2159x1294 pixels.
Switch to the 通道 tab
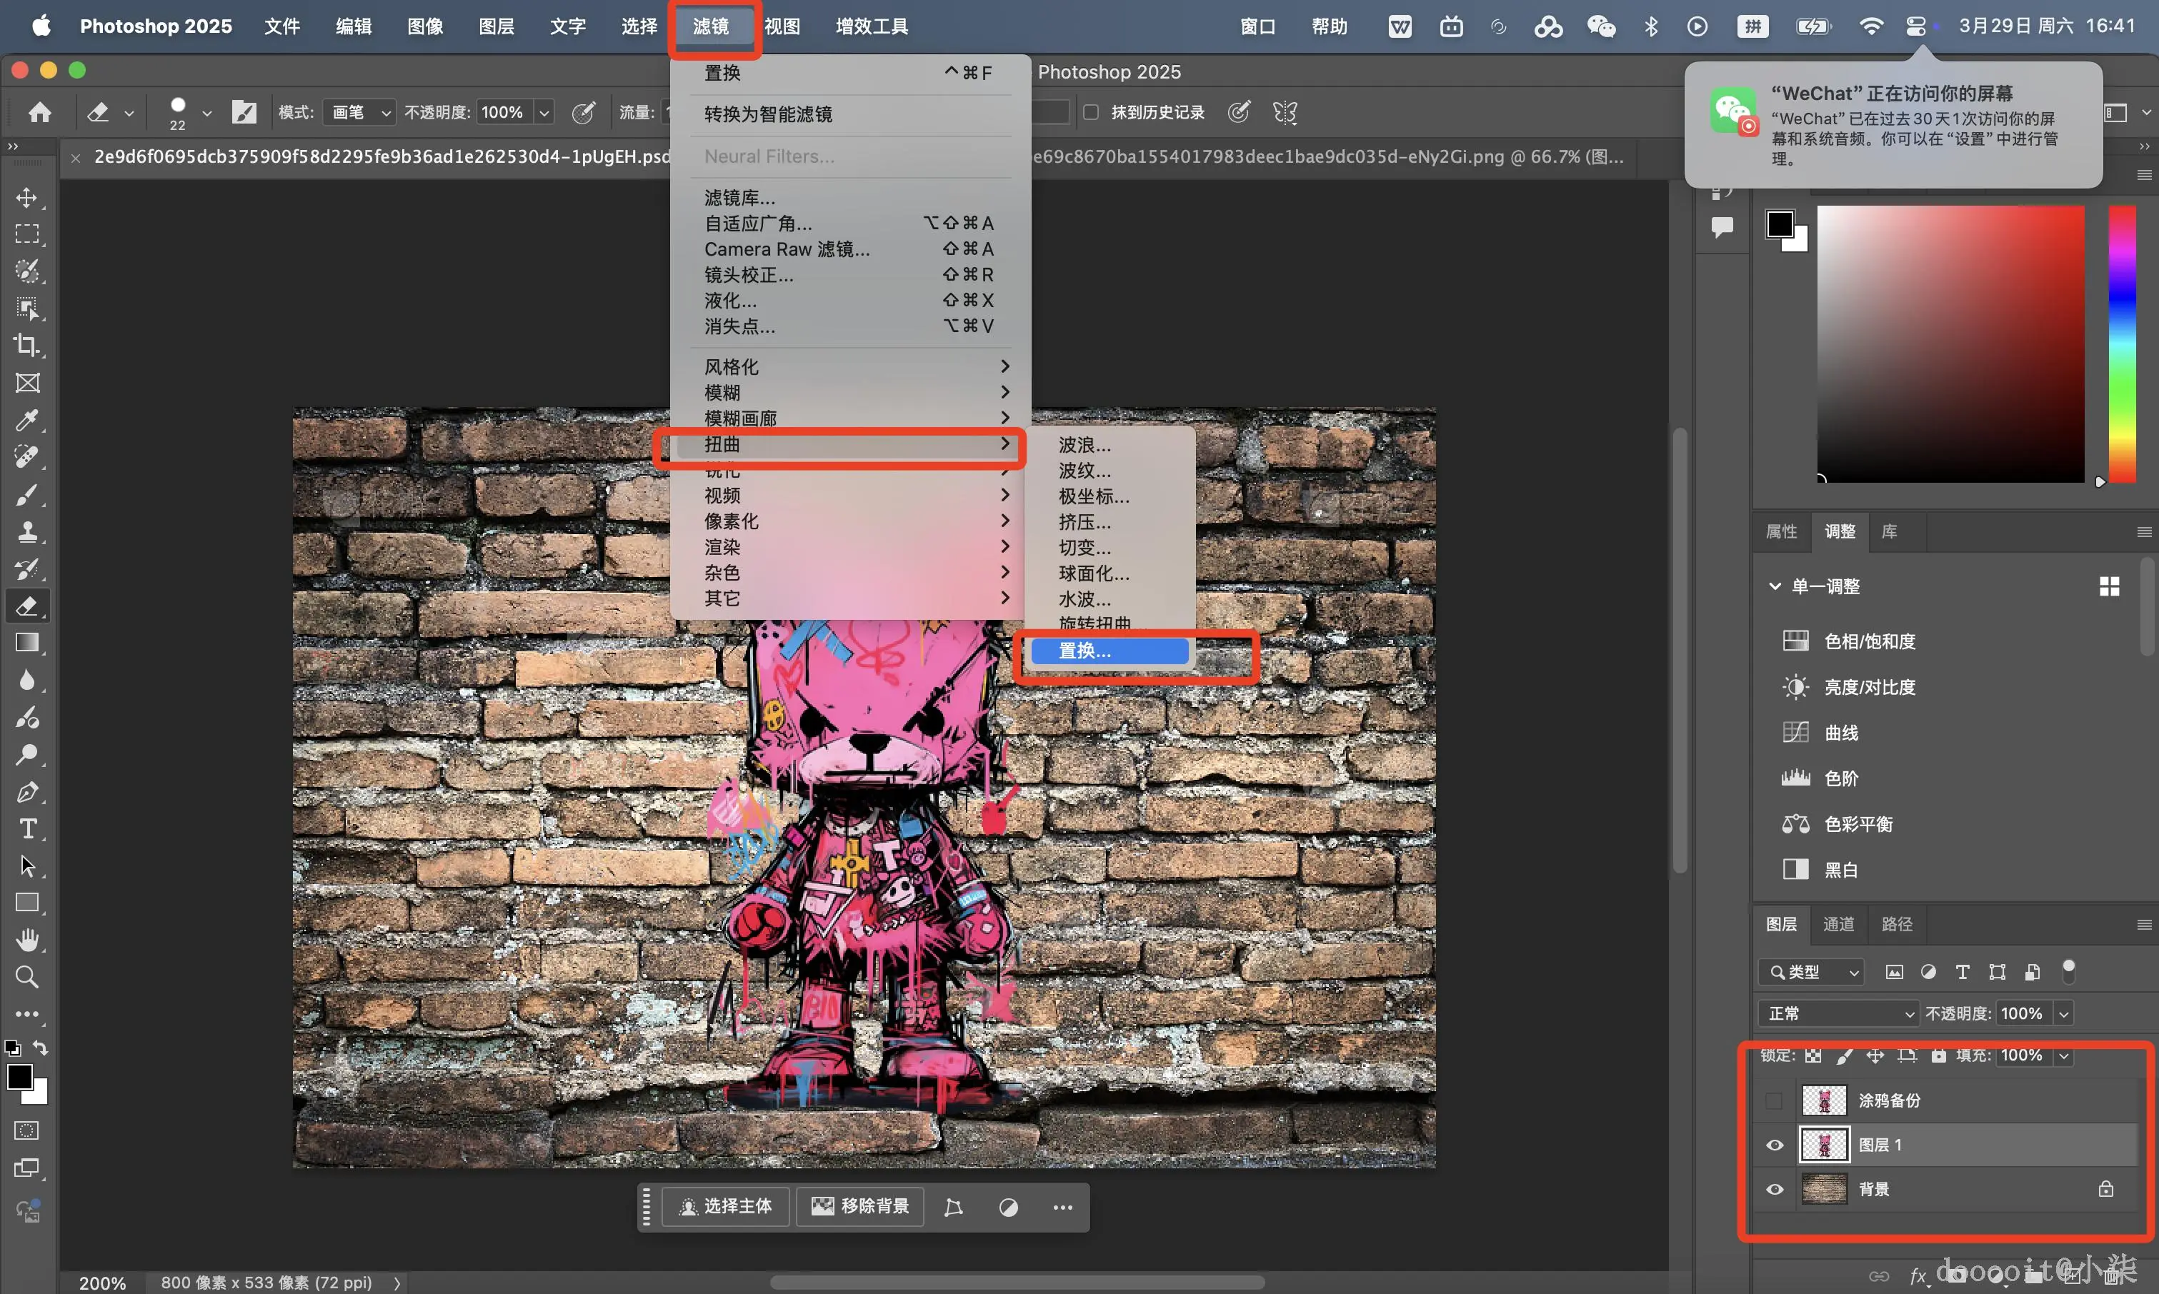[x=1838, y=924]
